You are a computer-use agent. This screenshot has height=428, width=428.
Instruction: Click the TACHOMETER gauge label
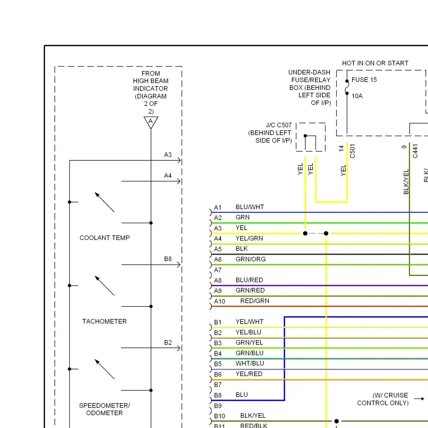[x=104, y=322]
